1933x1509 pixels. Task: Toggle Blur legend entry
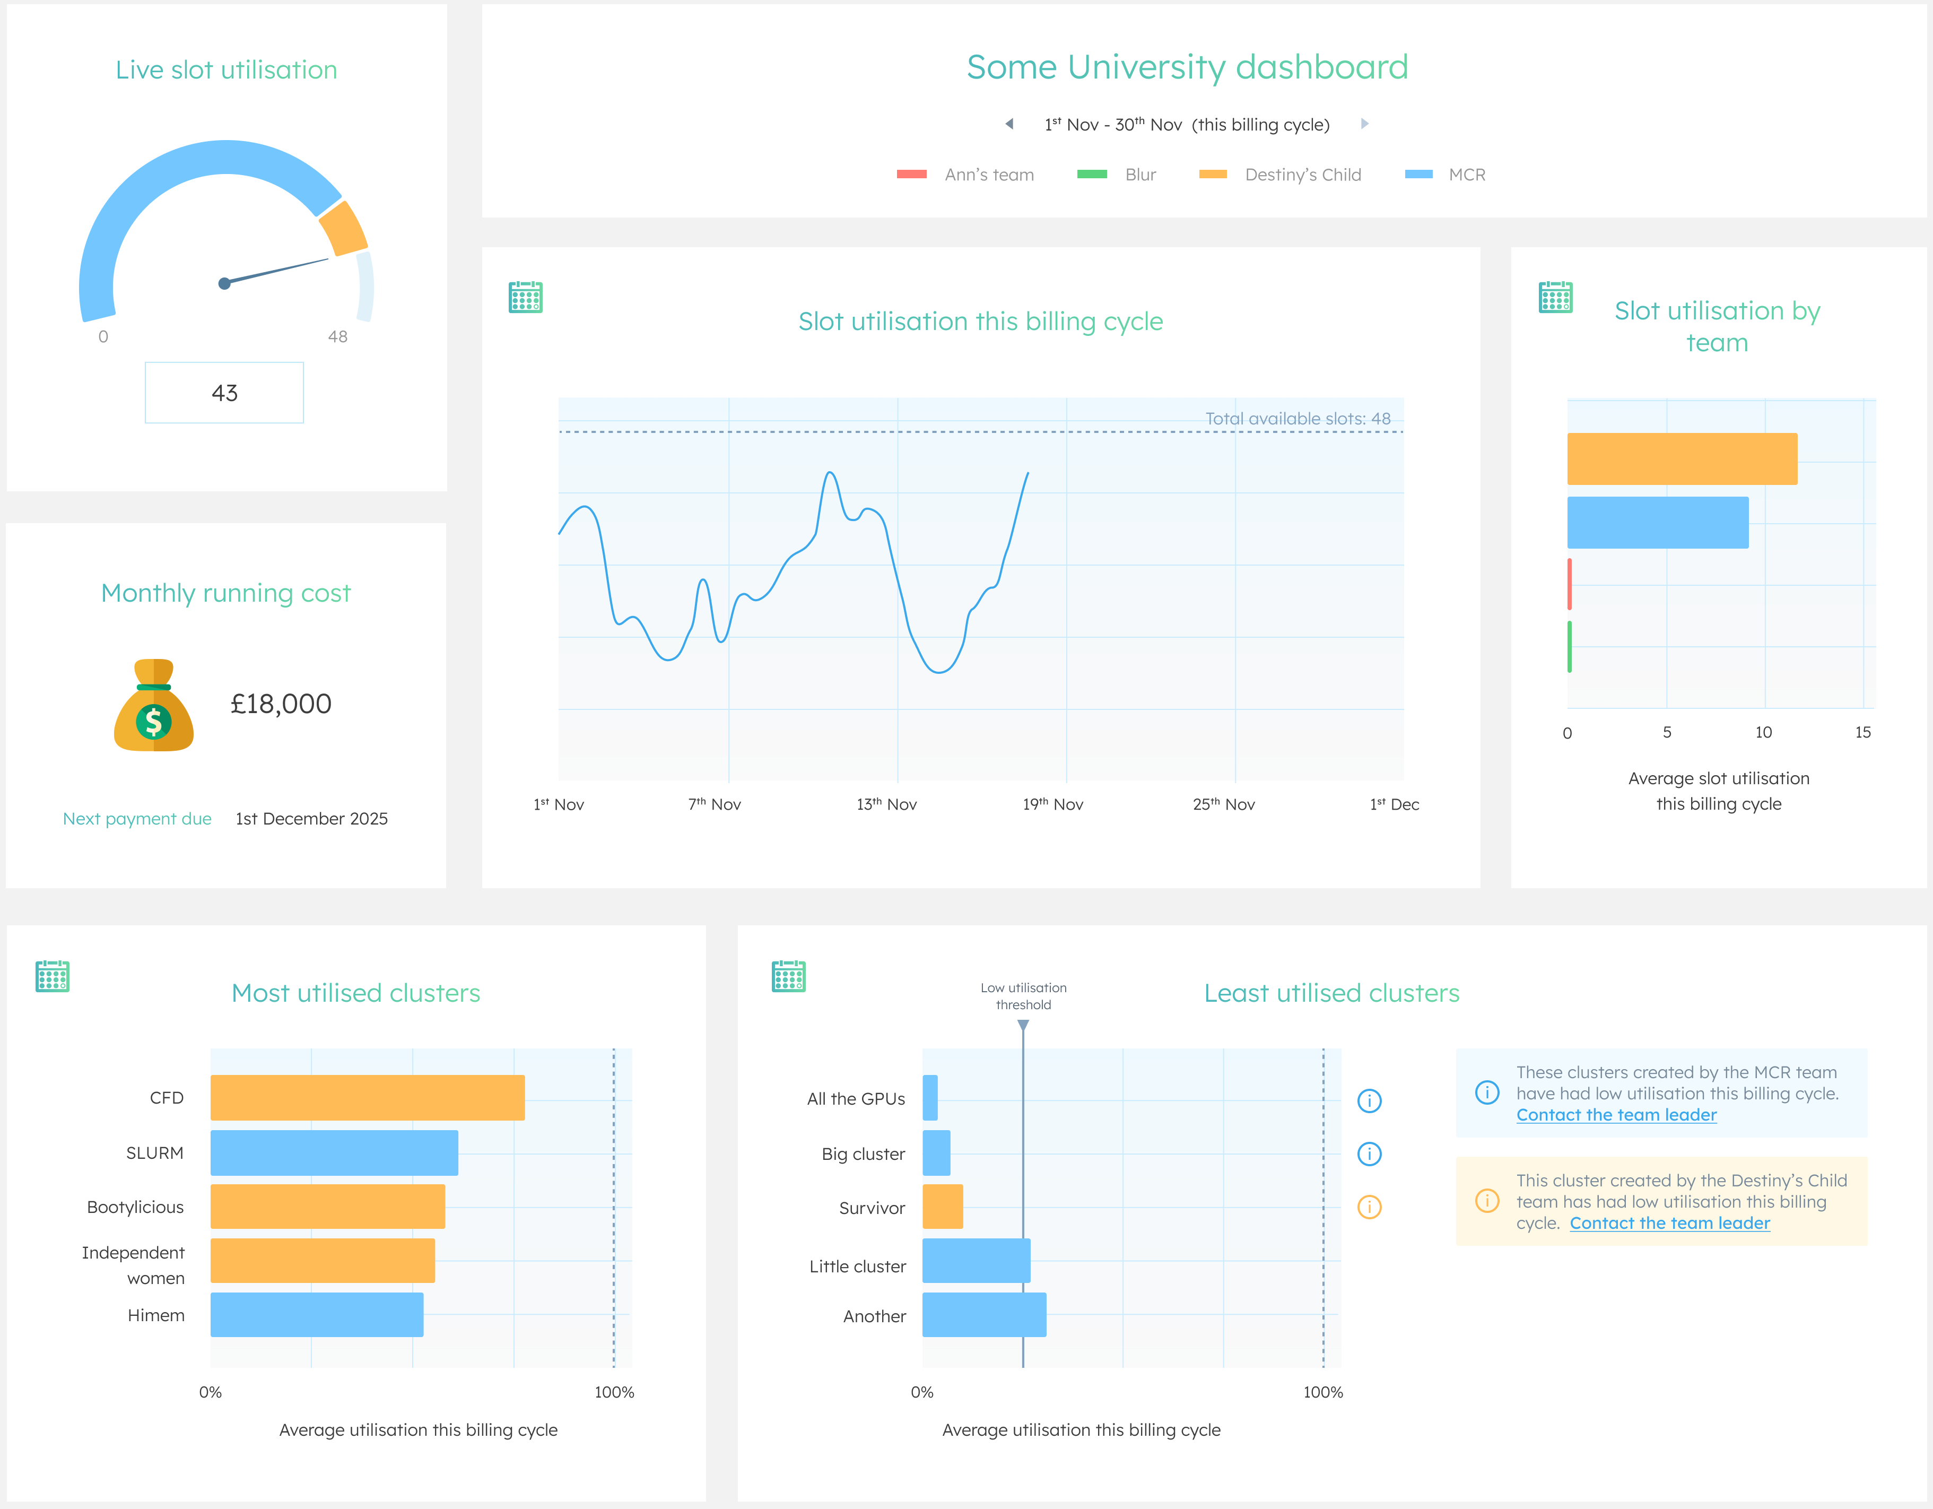point(1116,175)
